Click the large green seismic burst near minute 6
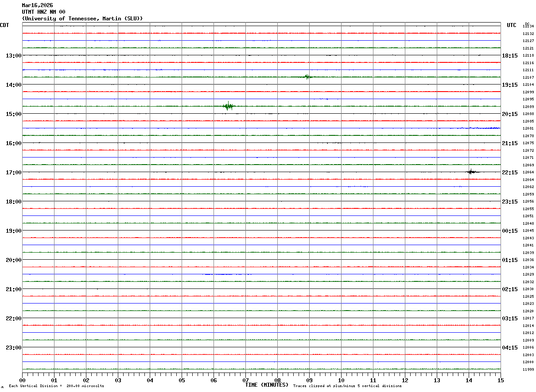The image size is (536, 392). (228, 106)
